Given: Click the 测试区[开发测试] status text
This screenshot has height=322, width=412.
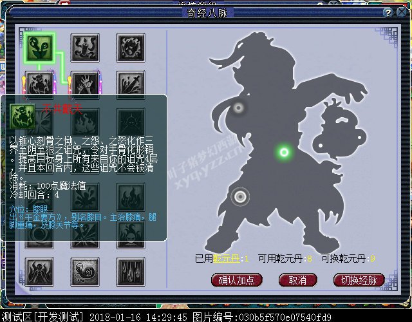Looking at the screenshot, I should point(42,317).
